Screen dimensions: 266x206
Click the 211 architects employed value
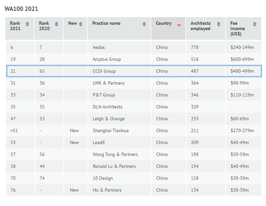[195, 131]
